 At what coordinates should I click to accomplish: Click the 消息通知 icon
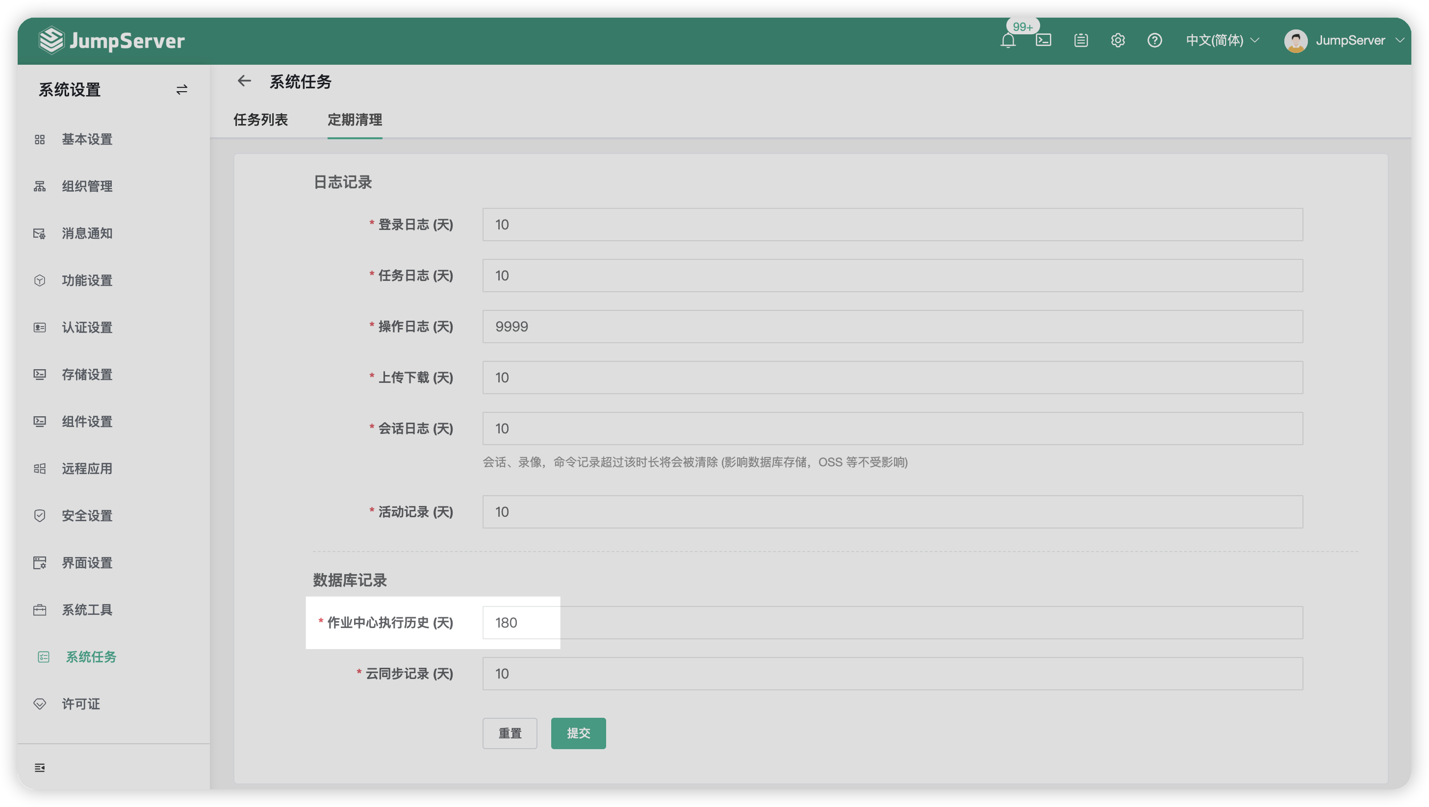(x=39, y=233)
